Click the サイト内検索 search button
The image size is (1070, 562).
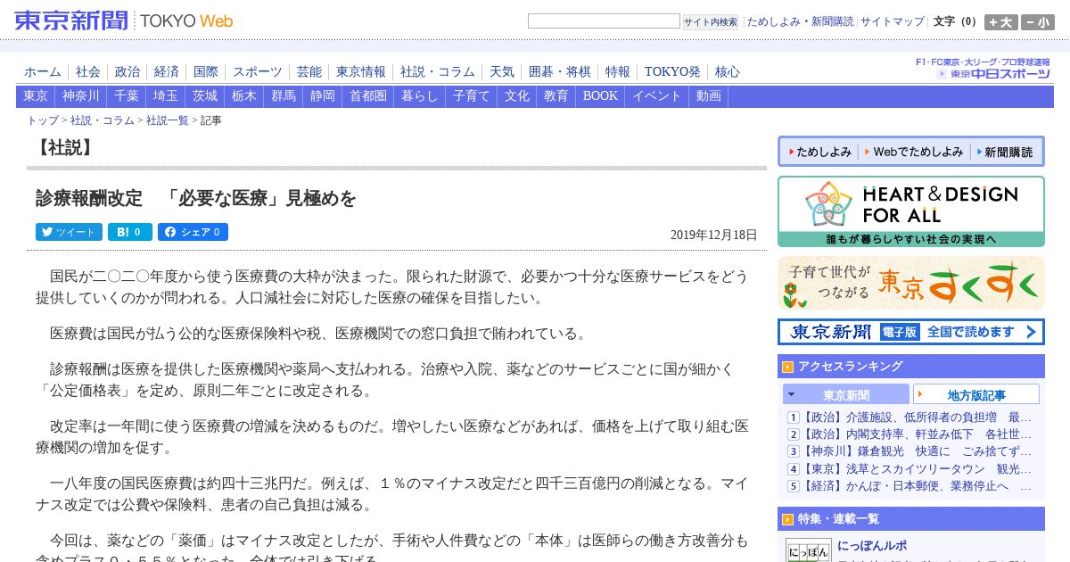[711, 22]
